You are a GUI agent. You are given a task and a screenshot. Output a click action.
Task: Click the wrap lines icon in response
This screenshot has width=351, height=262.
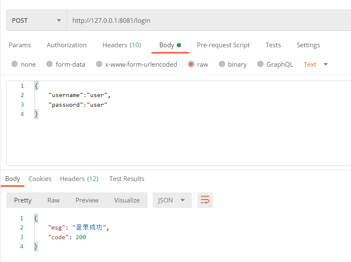tap(205, 200)
